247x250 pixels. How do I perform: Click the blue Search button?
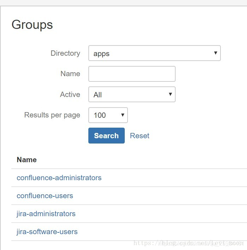tap(106, 135)
